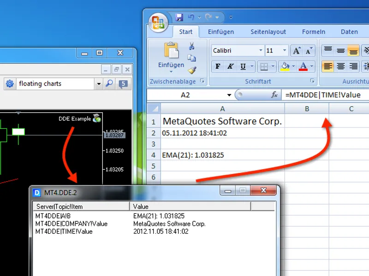Open underline style dropdown arrow
369x276 pixels.
(x=252, y=66)
